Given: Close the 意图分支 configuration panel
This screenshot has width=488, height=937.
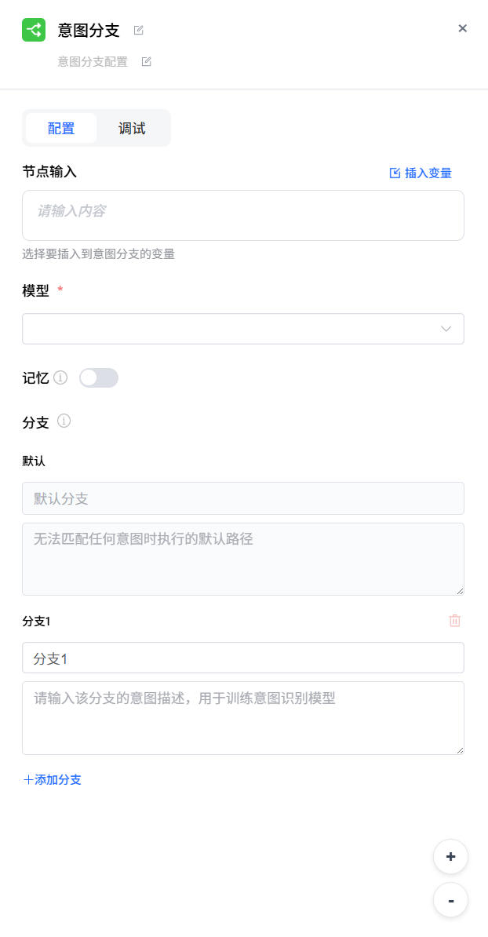Looking at the screenshot, I should [x=463, y=28].
